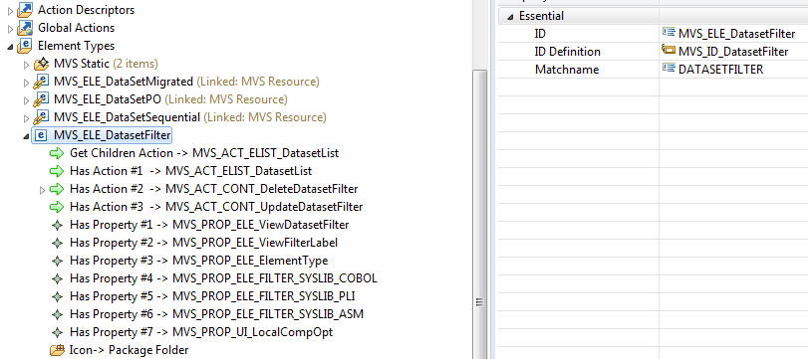Click the MVS Static group icon

click(41, 64)
